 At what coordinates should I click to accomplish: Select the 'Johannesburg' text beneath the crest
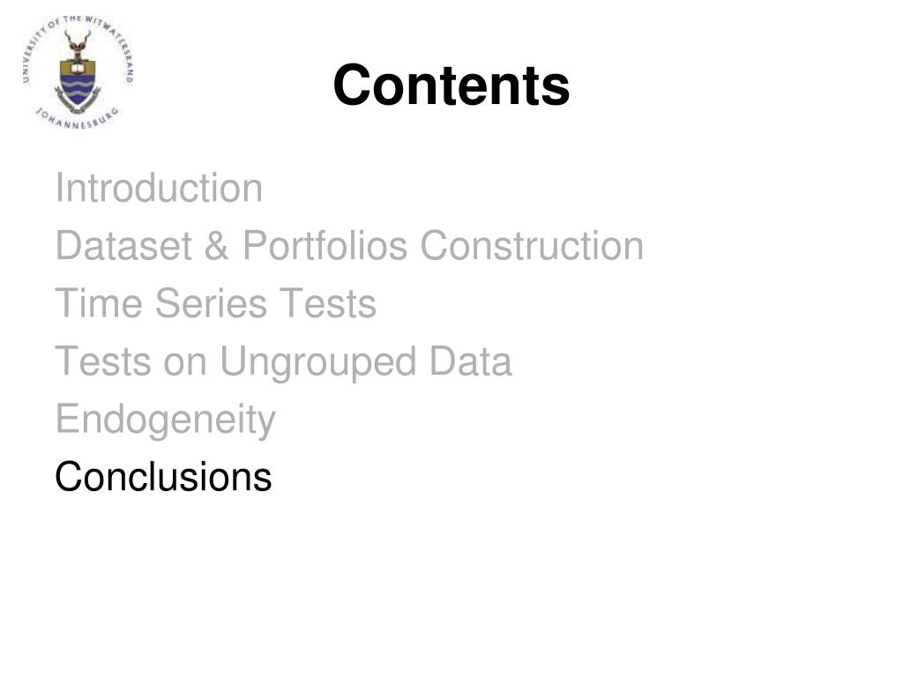tap(78, 118)
